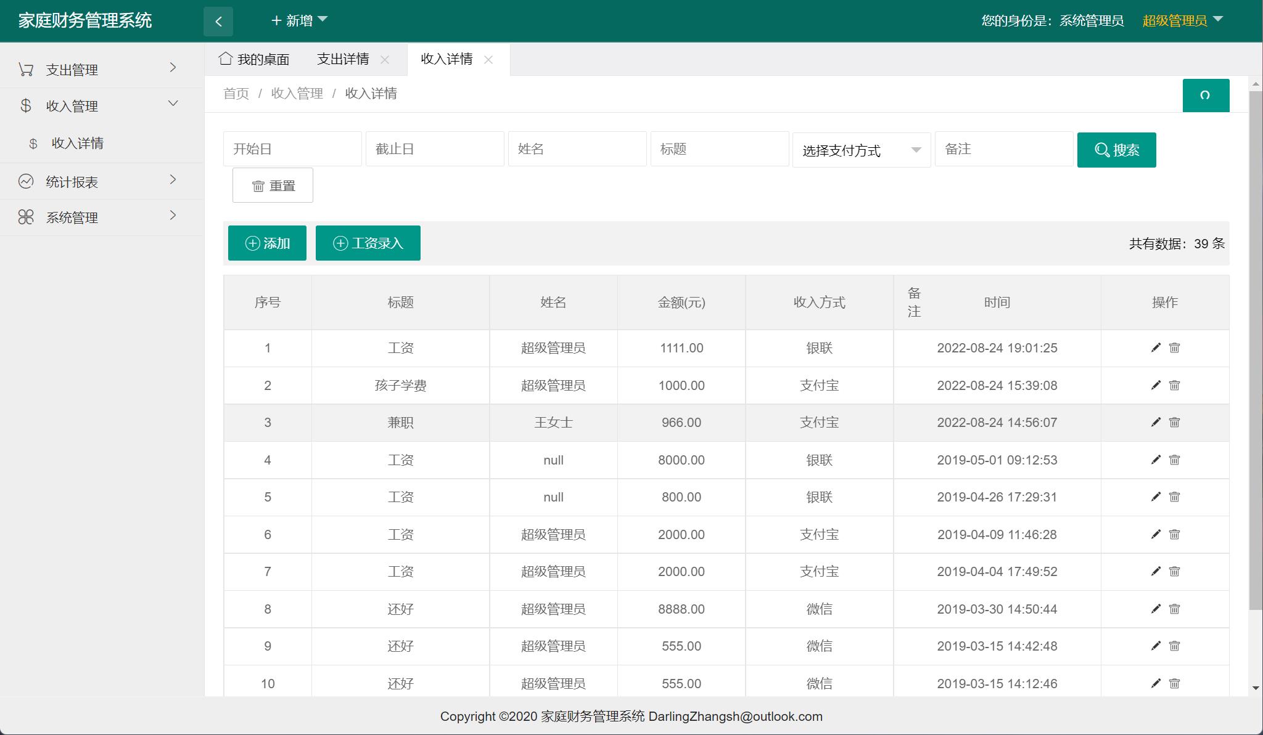Click the chart icon beside 统计报表
Viewport: 1263px width, 735px height.
tap(25, 180)
